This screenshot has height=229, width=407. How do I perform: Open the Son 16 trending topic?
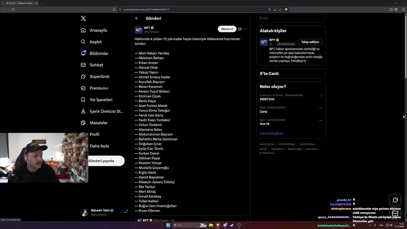tap(265, 124)
